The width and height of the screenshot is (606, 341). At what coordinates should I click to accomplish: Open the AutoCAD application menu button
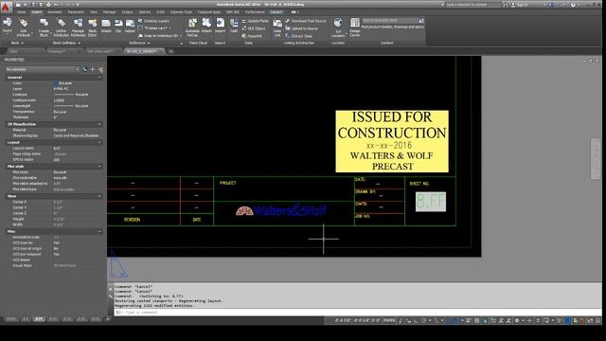pos(6,8)
